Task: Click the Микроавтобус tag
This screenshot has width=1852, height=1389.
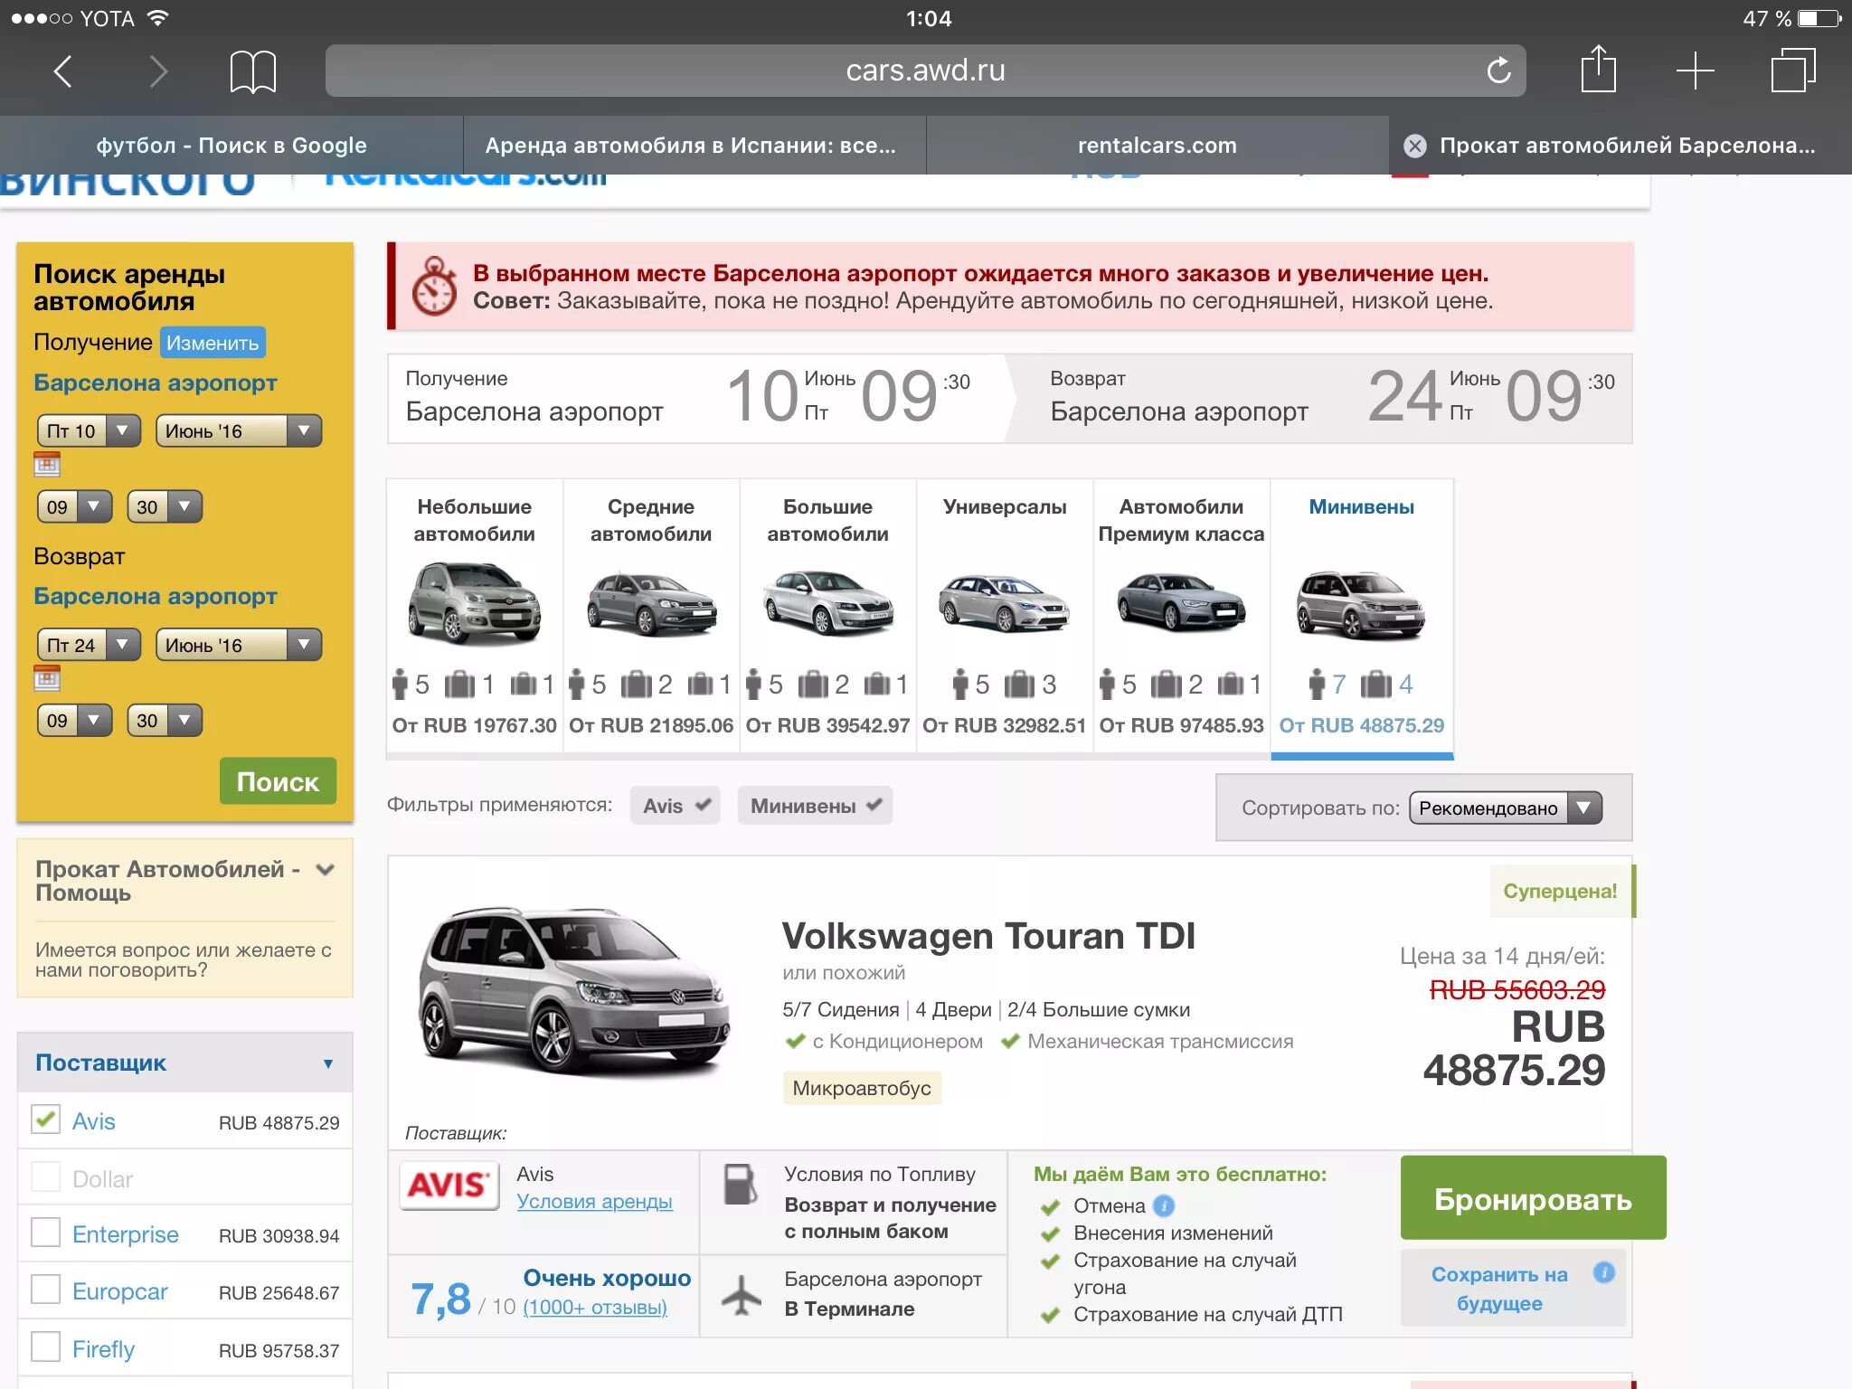Action: click(862, 1088)
